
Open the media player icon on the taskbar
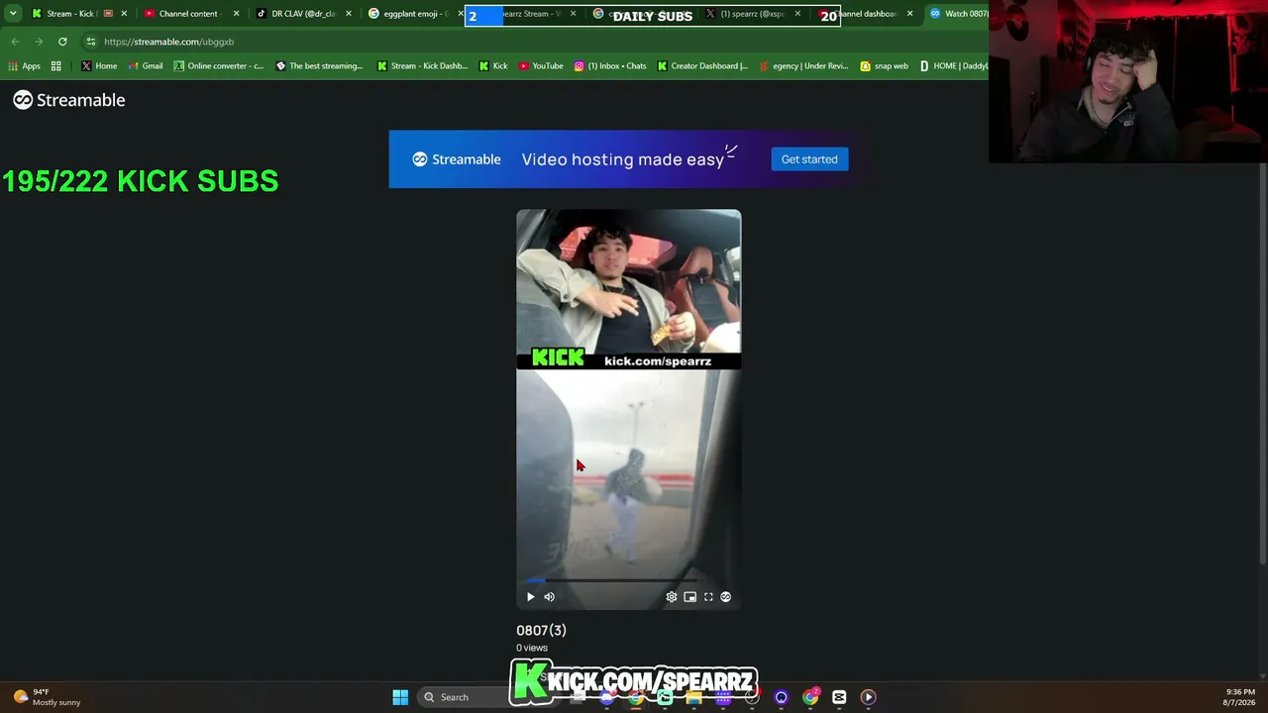coord(868,697)
